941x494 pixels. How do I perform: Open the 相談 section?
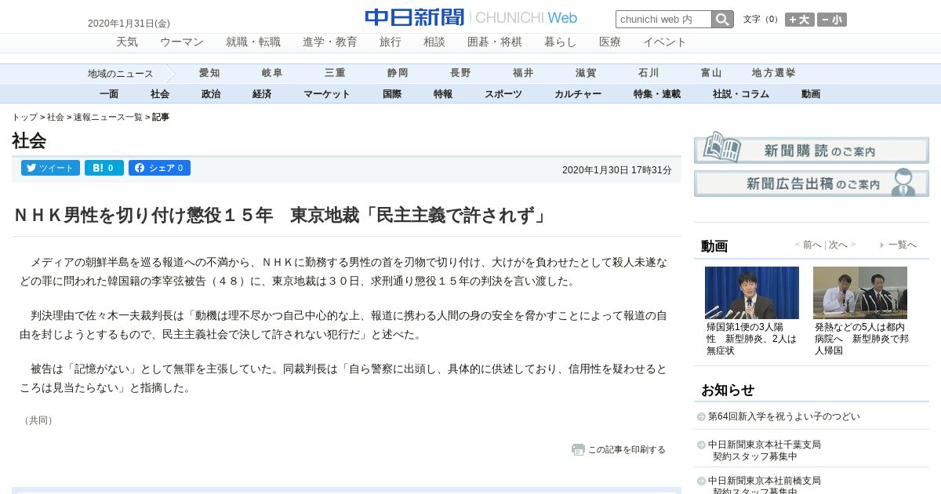pos(434,42)
